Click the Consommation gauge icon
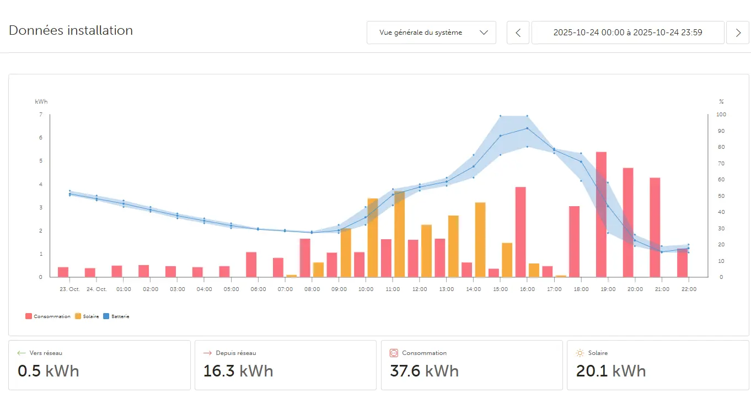 393,352
